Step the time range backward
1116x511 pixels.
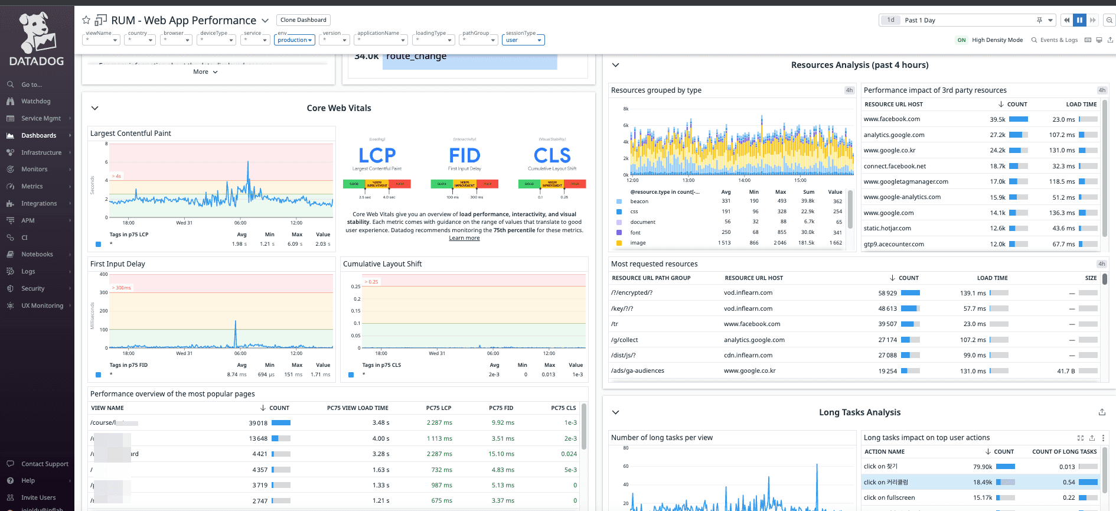1066,20
